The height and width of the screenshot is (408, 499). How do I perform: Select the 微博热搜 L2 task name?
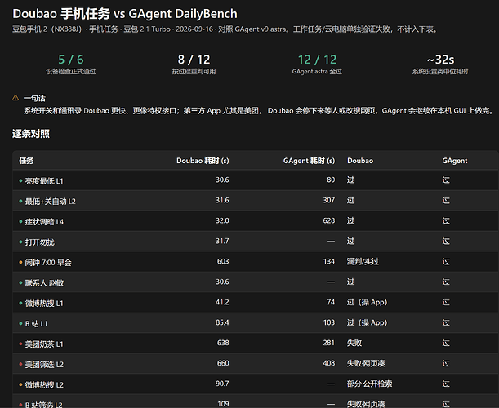[44, 384]
